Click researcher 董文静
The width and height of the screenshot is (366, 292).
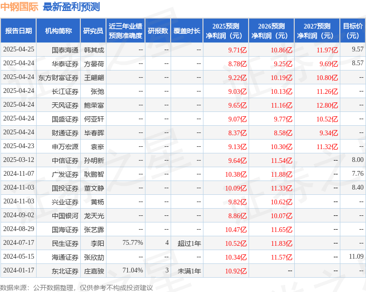[x=94, y=188]
